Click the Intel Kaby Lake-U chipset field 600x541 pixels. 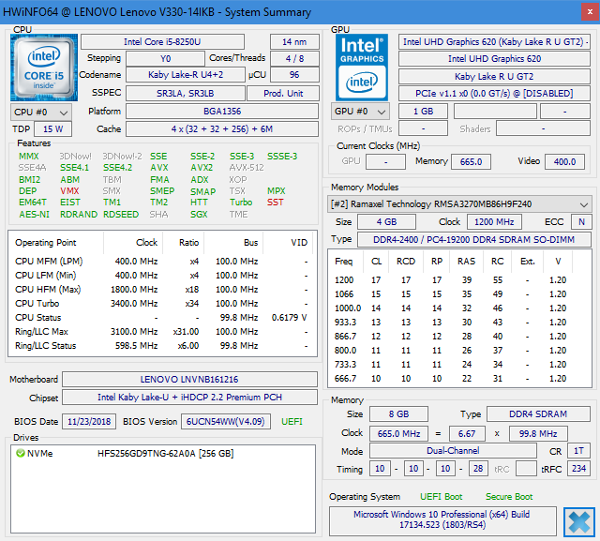pos(189,398)
